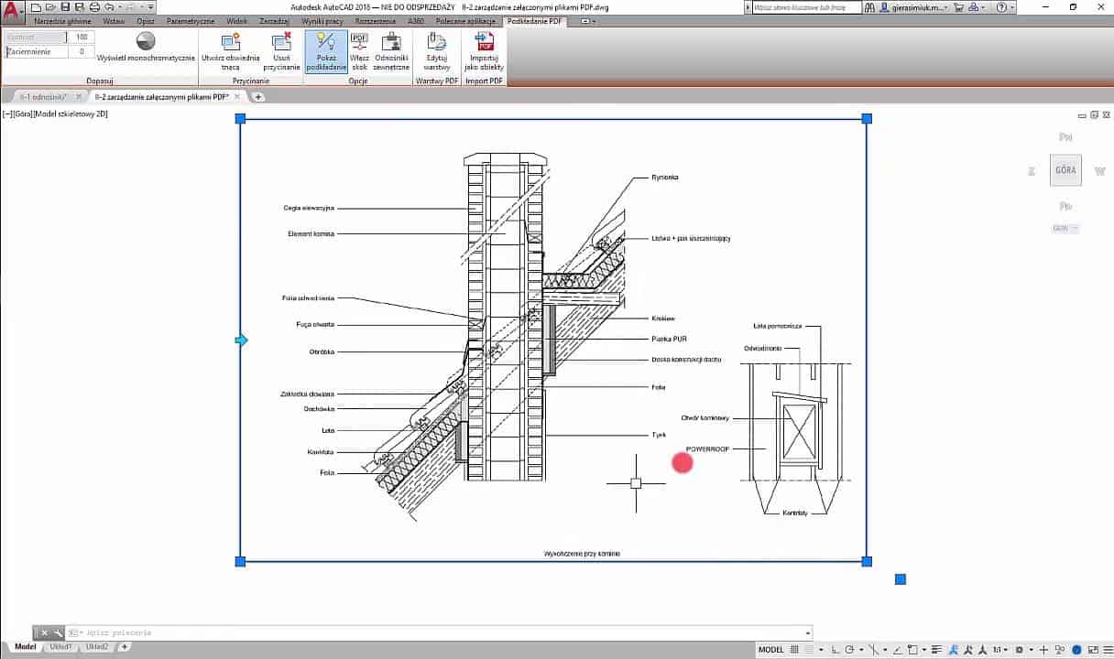Image resolution: width=1114 pixels, height=659 pixels.
Task: Click the Print icon in quick access toolbar
Action: coord(93,6)
